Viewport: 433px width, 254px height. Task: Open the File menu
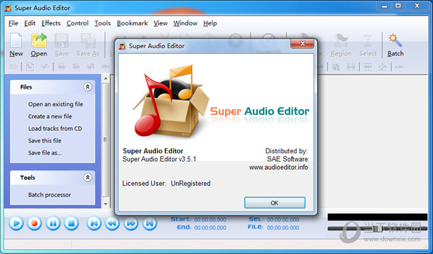pyautogui.click(x=13, y=23)
